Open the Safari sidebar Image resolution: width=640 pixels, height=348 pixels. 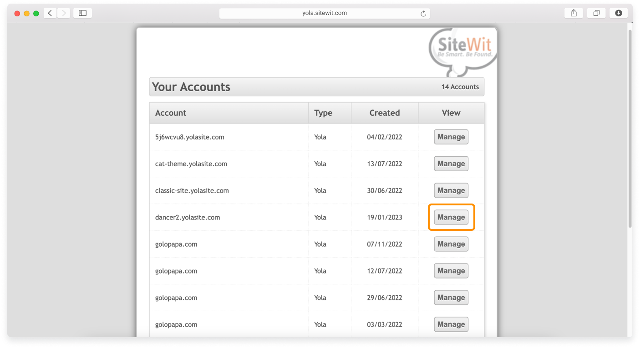pos(82,13)
